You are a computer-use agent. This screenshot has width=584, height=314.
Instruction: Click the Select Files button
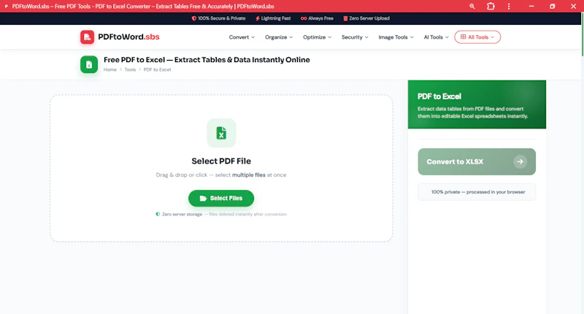[221, 198]
